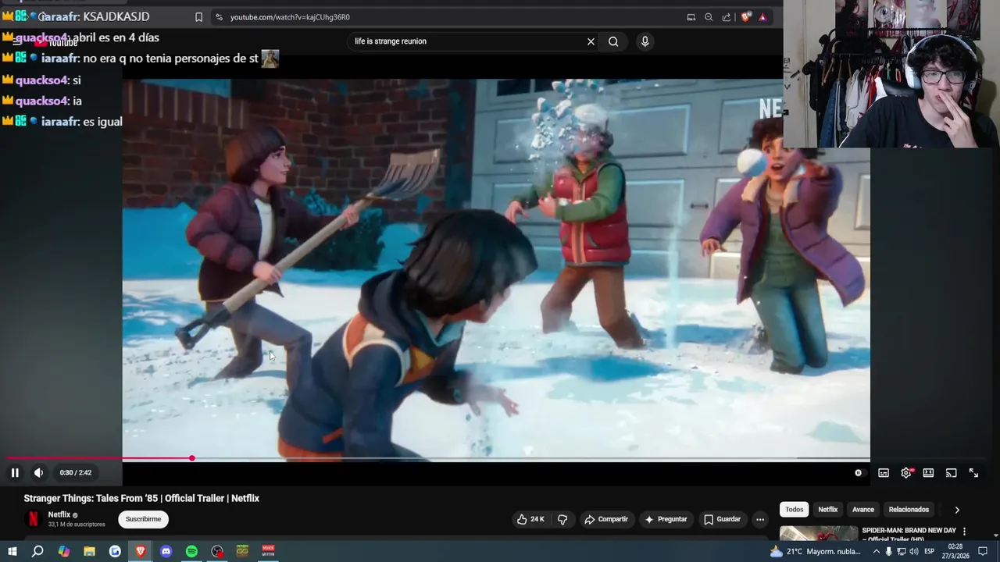This screenshot has height=562, width=1000.
Task: Open Spotify from the taskbar
Action: 191,551
